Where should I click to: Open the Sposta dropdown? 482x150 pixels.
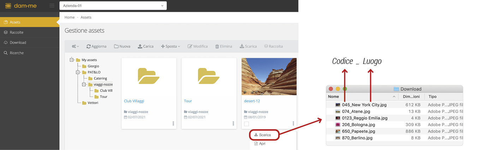tap(171, 46)
